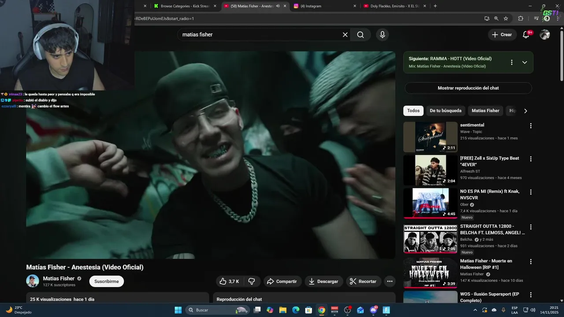Switch to the Browse Categories - Kick tab

pos(185,6)
